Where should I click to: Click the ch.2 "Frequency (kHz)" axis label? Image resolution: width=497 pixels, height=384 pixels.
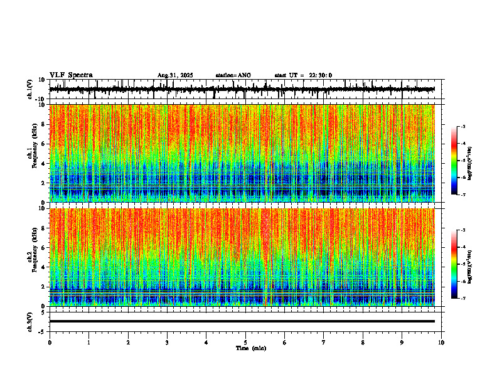(35, 250)
